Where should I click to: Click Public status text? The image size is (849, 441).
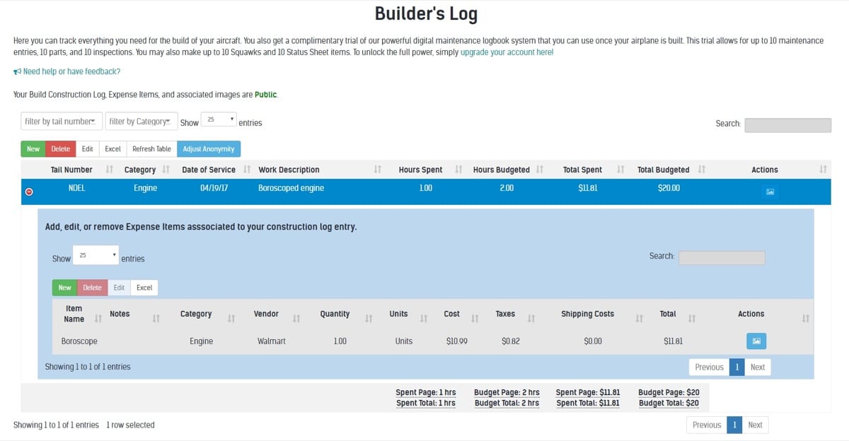click(x=266, y=94)
